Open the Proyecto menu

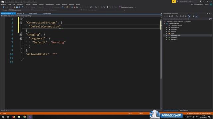(20, 4)
